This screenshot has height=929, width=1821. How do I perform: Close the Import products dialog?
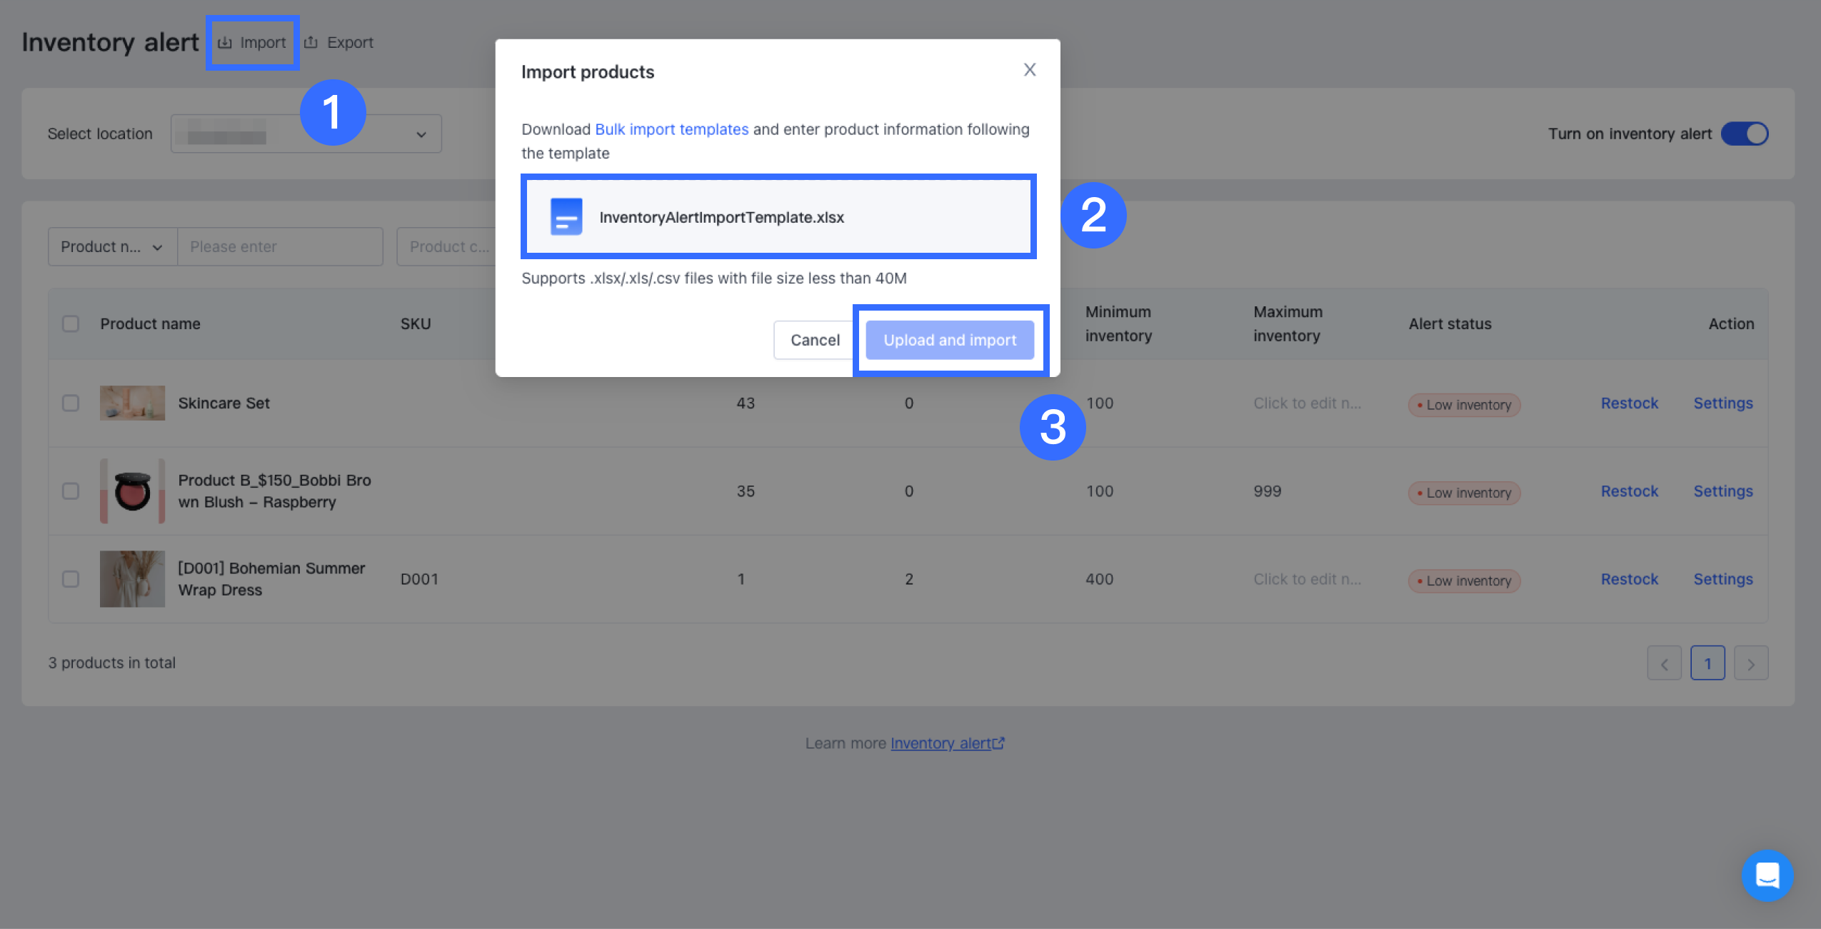(x=1029, y=70)
